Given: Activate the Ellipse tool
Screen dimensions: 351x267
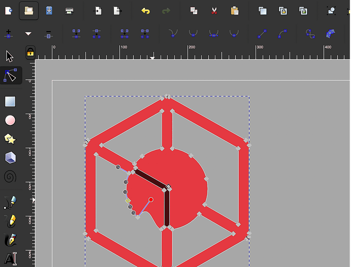Looking at the screenshot, I should 10,120.
